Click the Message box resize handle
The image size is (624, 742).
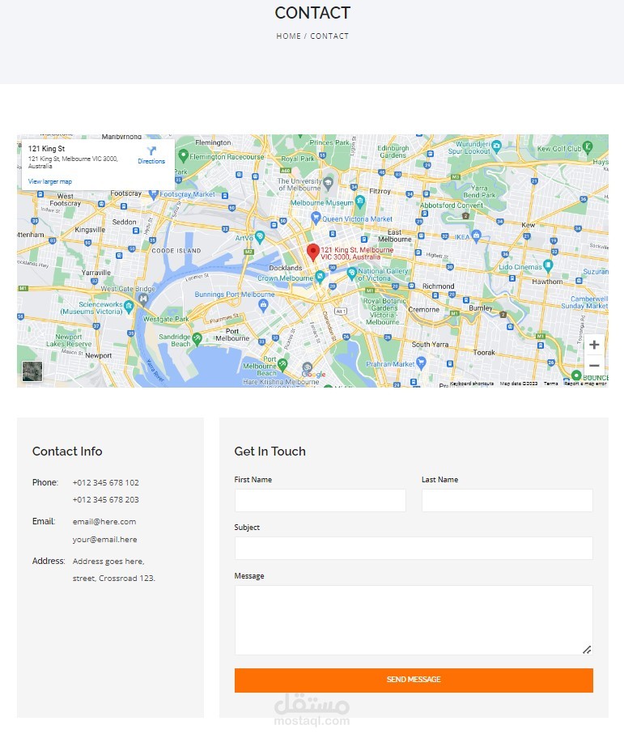(587, 650)
